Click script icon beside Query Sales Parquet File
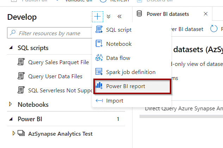 pos(21,62)
